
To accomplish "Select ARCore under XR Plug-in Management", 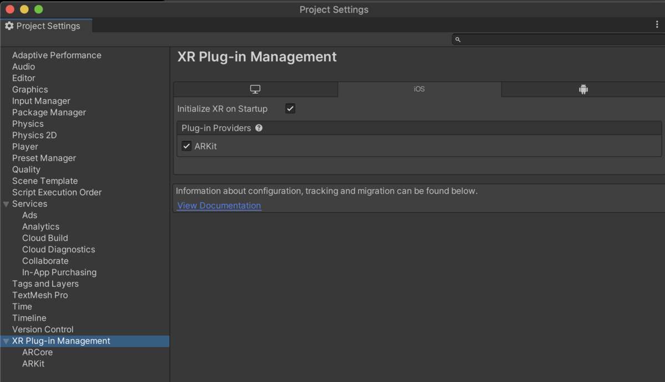I will tap(38, 353).
